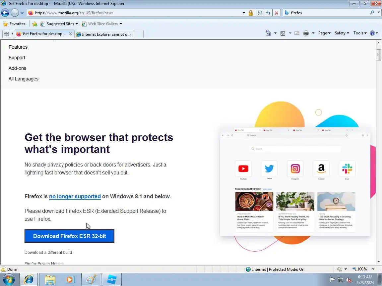Click the Forward navigation arrow
The width and height of the screenshot is (382, 286).
click(x=15, y=13)
